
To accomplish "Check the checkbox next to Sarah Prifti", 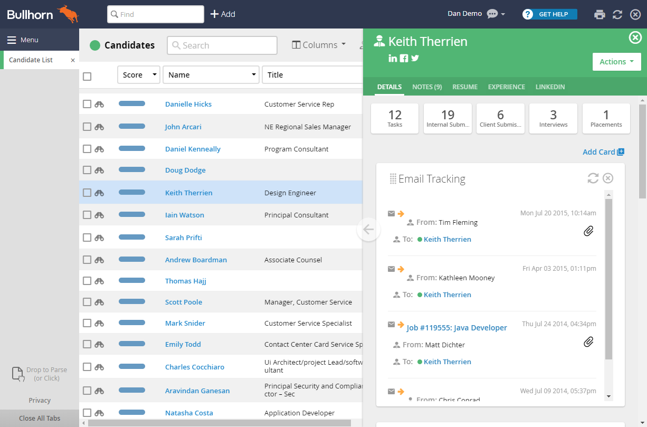I will pyautogui.click(x=87, y=237).
